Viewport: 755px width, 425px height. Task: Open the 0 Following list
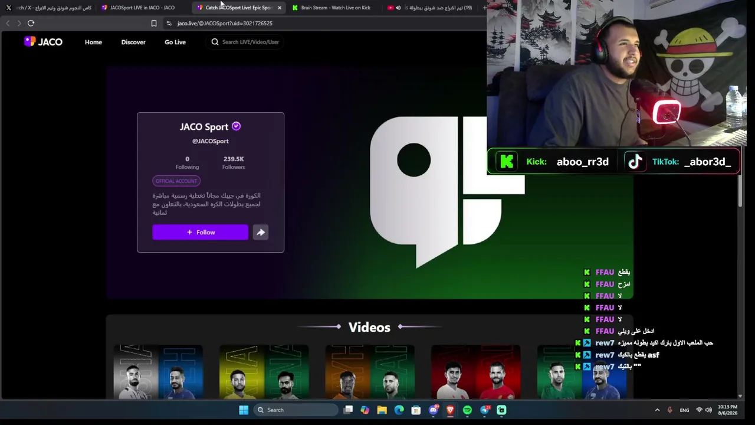coord(187,163)
